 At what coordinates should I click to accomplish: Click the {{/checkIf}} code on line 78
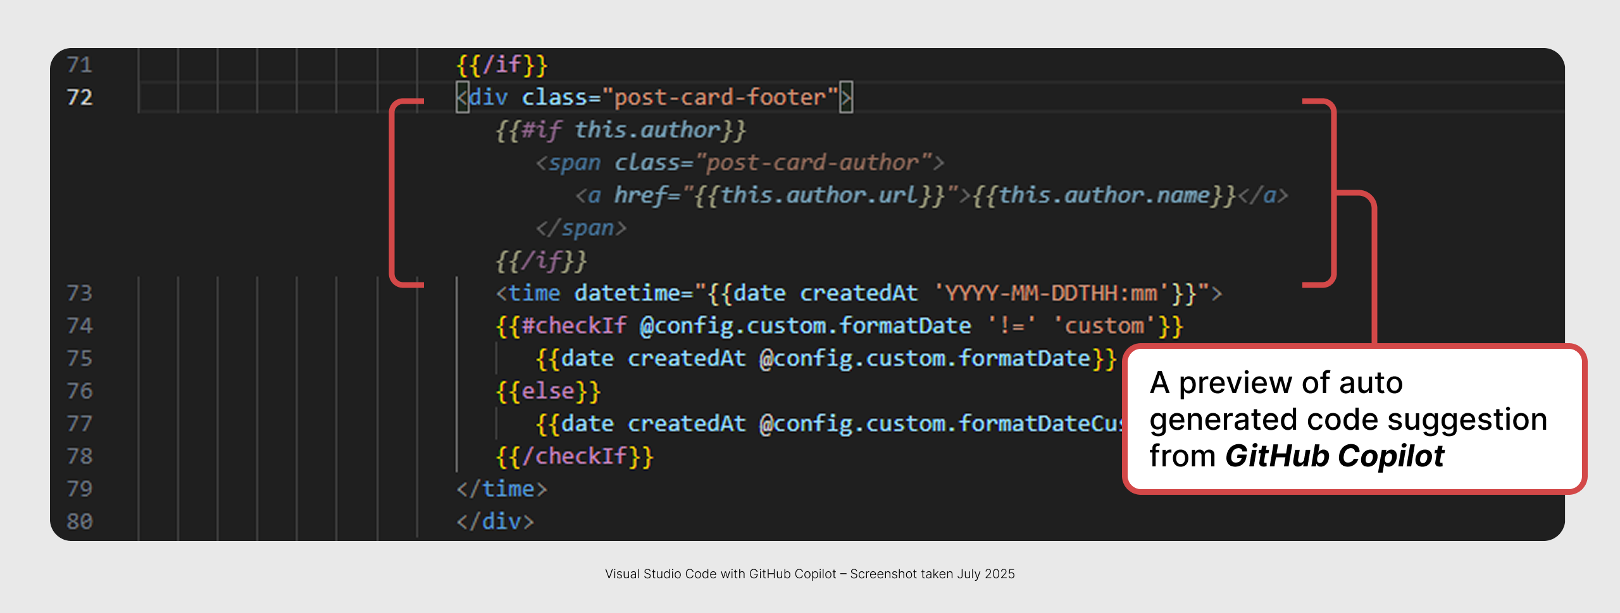(x=575, y=456)
